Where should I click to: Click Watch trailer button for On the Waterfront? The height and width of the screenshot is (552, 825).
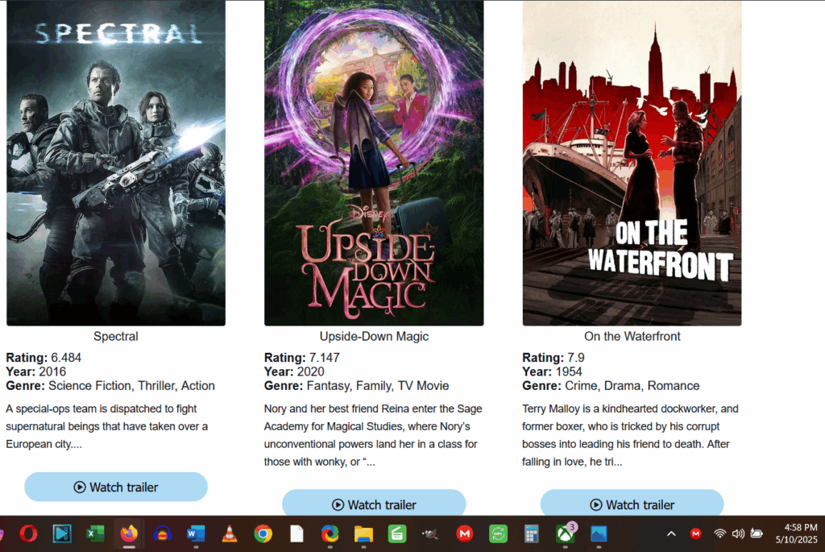click(632, 503)
